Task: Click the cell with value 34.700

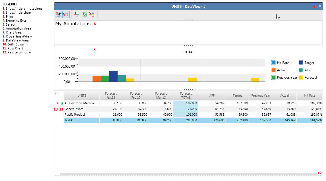Action: coord(161,103)
